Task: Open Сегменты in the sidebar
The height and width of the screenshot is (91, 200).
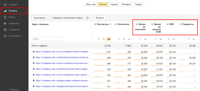Action: (14, 30)
